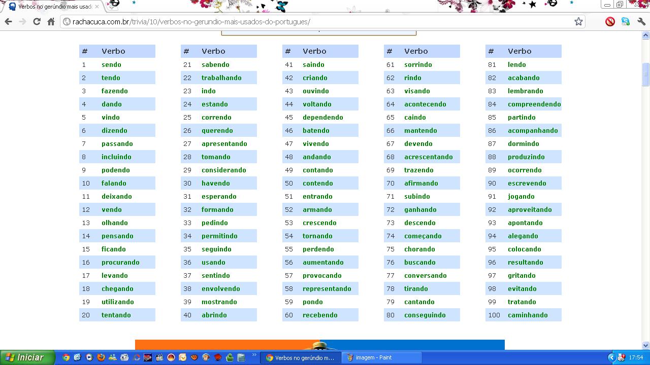Launch Chrome from the quick launch bar
Screen dimensions: 650x365
[66, 357]
